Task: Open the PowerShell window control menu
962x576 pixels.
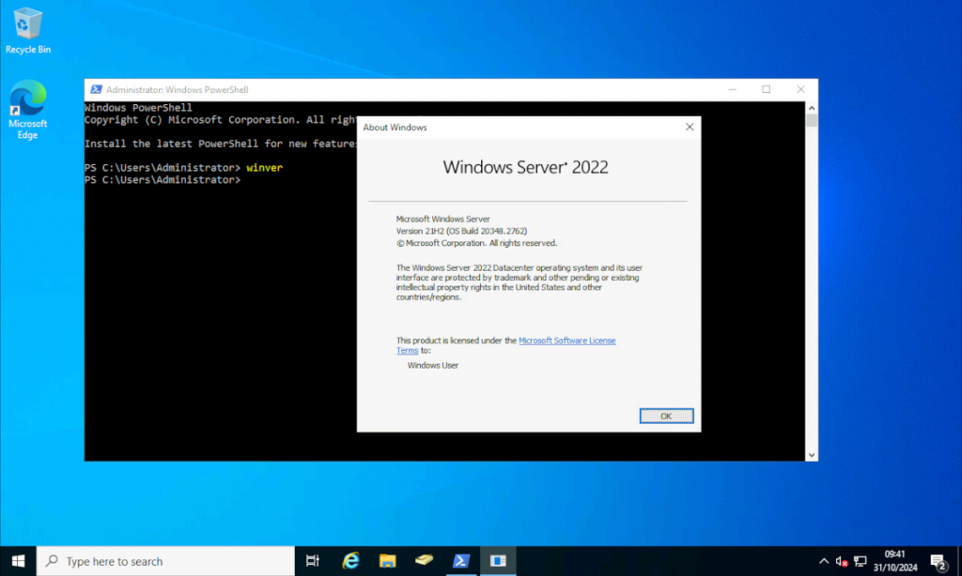Action: coord(95,88)
